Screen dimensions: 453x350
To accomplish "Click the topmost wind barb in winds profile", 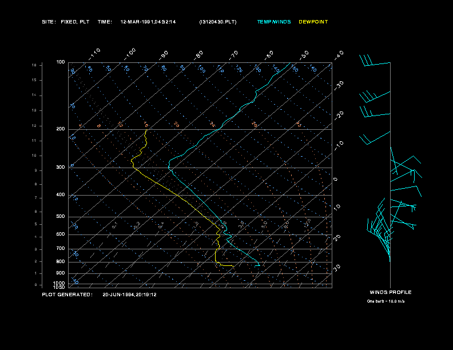I will (375, 61).
